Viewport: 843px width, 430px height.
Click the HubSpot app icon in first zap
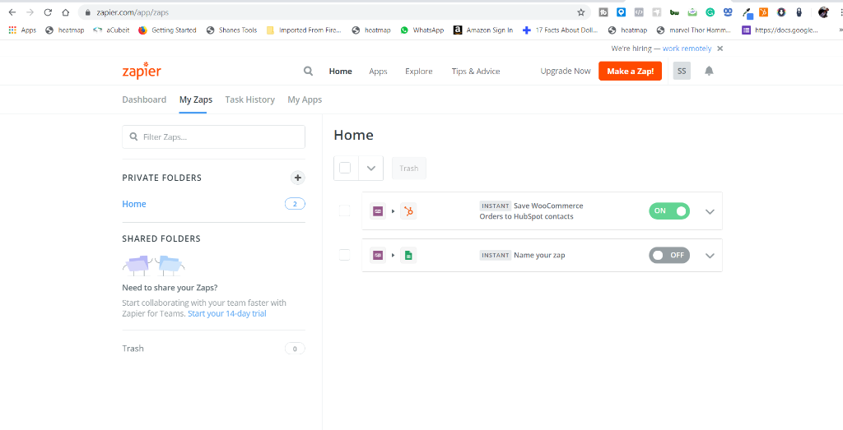408,211
